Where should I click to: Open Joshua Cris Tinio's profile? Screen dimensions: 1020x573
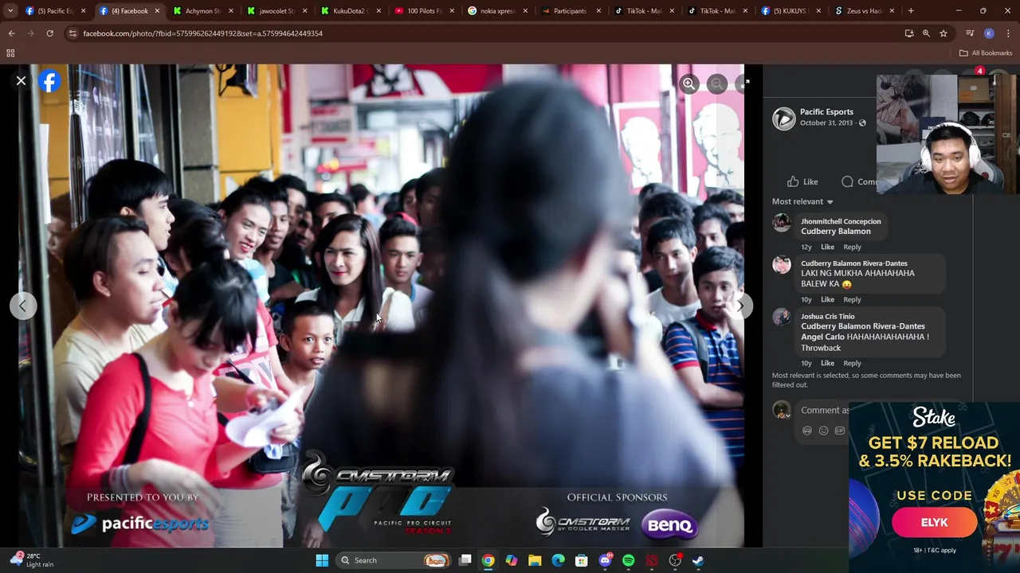point(827,317)
